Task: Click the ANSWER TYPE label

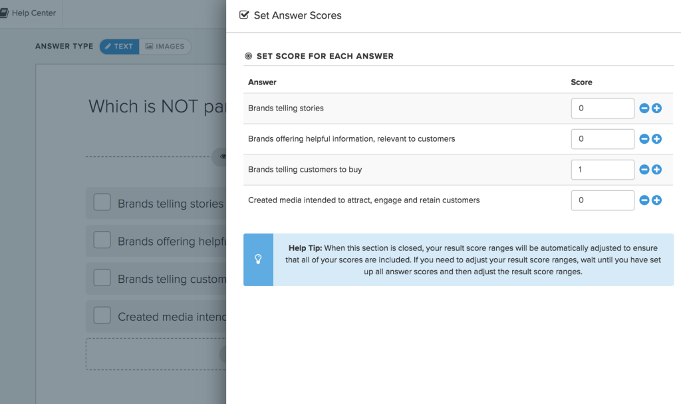Action: (65, 46)
